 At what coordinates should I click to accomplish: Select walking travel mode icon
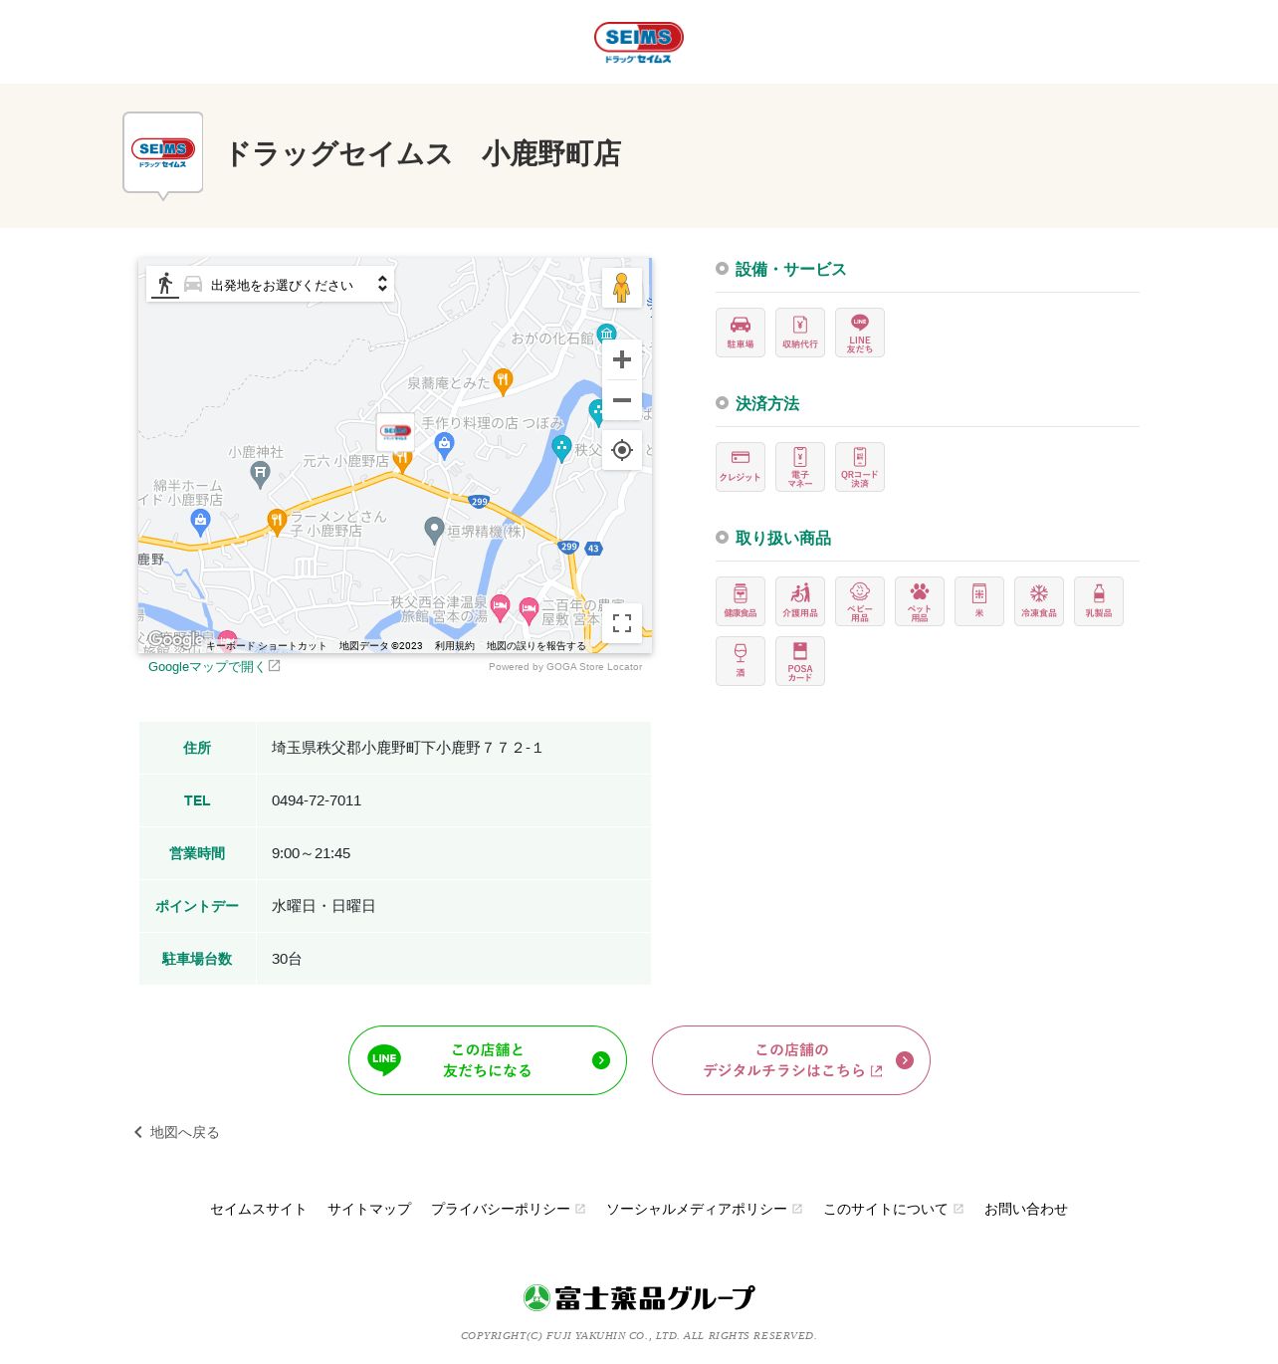[165, 284]
